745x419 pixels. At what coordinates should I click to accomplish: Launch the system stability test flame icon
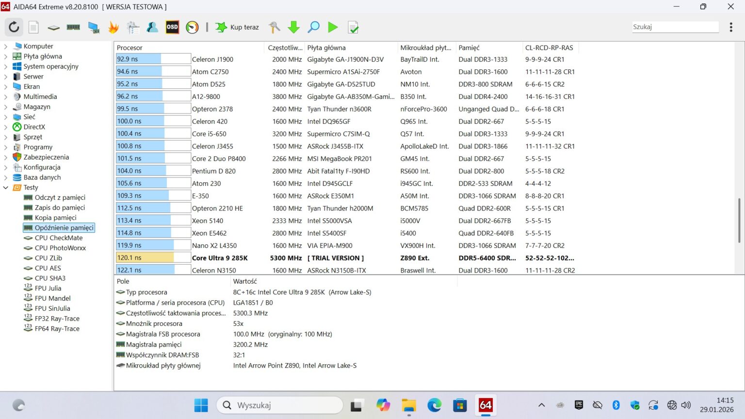click(x=113, y=27)
